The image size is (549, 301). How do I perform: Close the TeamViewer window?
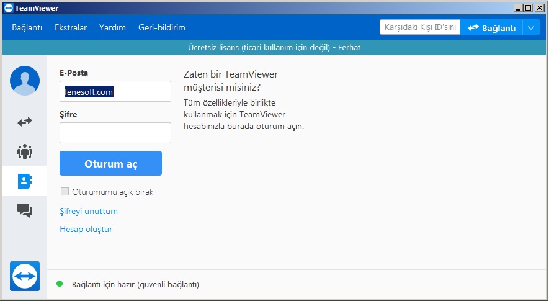[540, 7]
